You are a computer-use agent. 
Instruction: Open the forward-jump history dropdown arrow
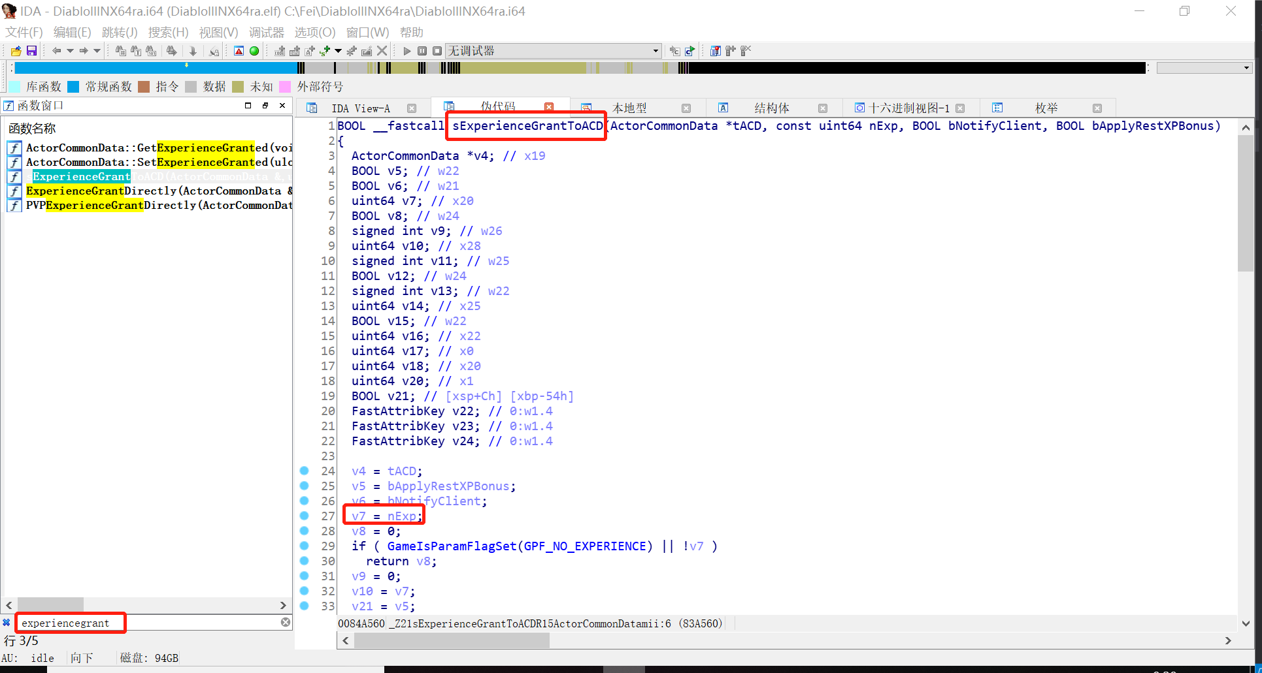(97, 51)
